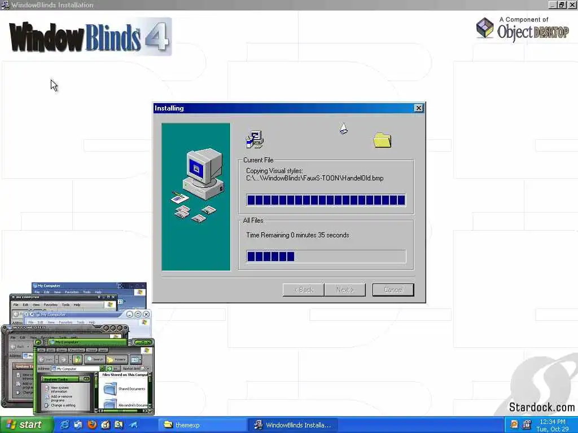Image resolution: width=578 pixels, height=433 pixels.
Task: Restore the WindowBlinds Installation window
Action: tap(562, 5)
